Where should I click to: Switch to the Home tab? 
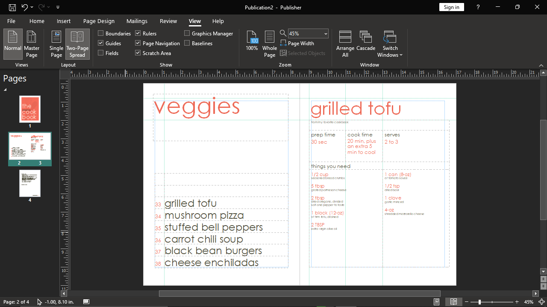coord(37,21)
